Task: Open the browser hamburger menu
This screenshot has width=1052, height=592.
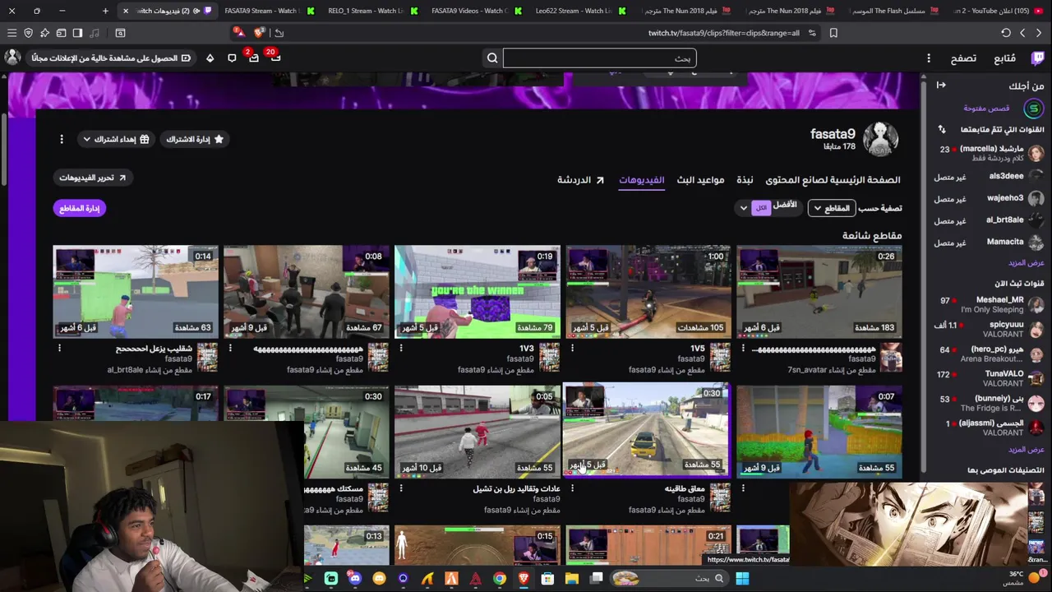Action: (x=12, y=33)
